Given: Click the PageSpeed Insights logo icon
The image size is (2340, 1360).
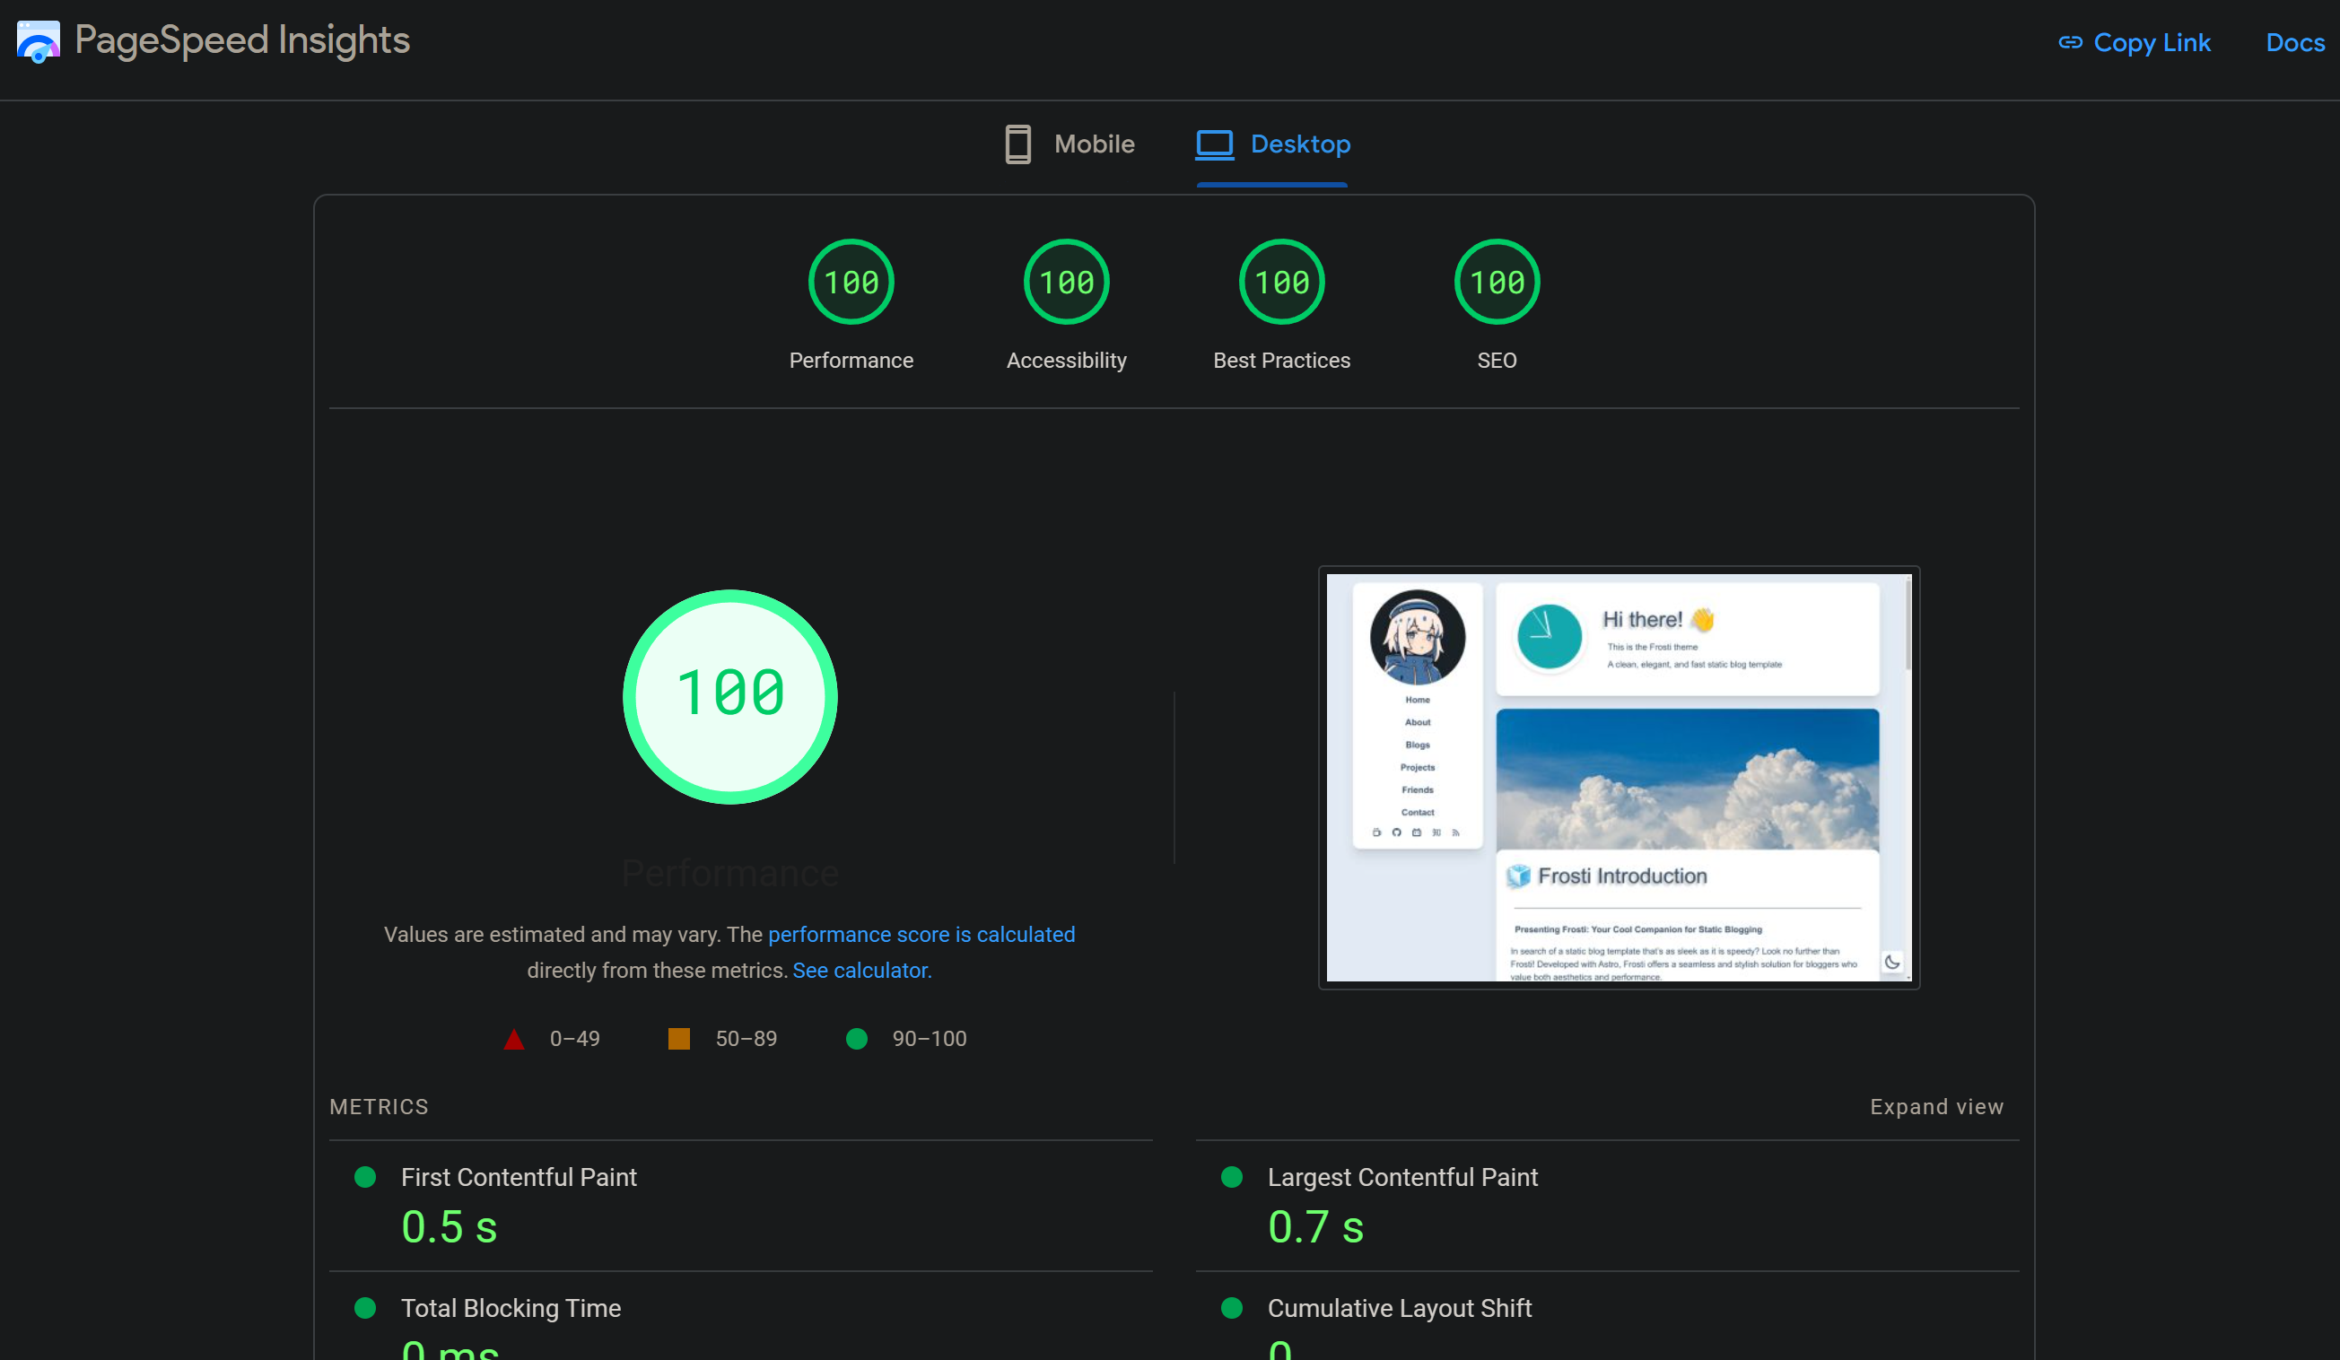Looking at the screenshot, I should pos(38,42).
